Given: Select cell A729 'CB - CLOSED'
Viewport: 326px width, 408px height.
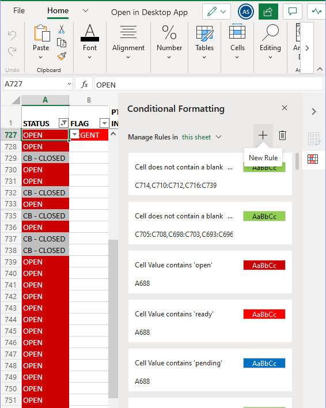Looking at the screenshot, I should 46,158.
